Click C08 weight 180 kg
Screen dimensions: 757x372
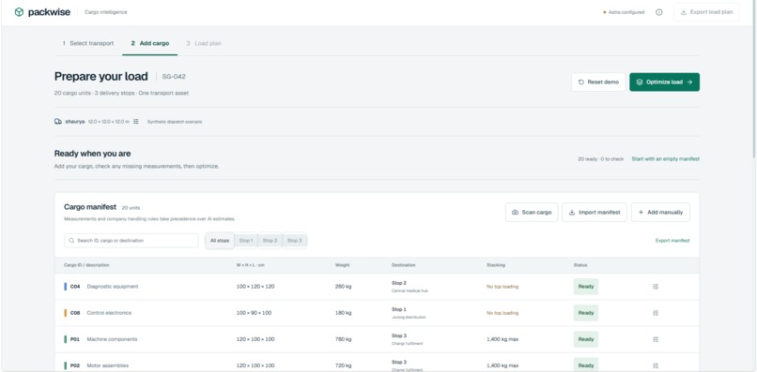point(343,313)
